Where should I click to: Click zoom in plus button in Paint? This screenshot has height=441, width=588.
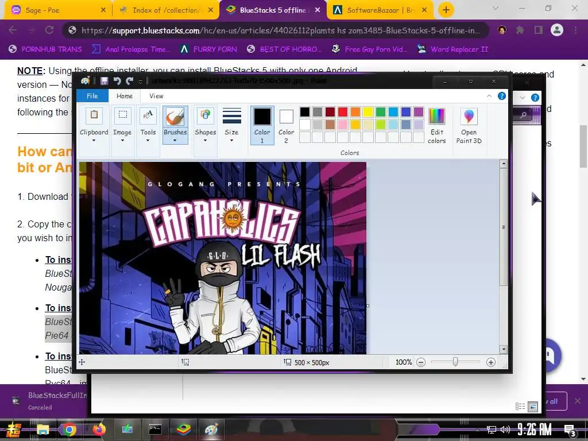point(490,362)
